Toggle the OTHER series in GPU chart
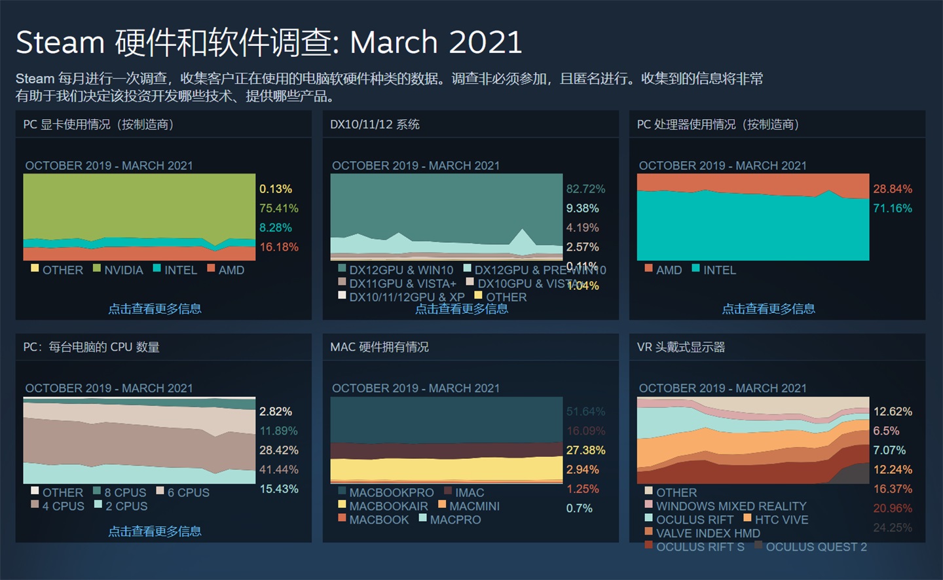 pos(34,269)
